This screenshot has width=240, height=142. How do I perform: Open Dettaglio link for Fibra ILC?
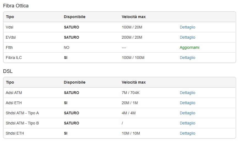[x=187, y=58]
